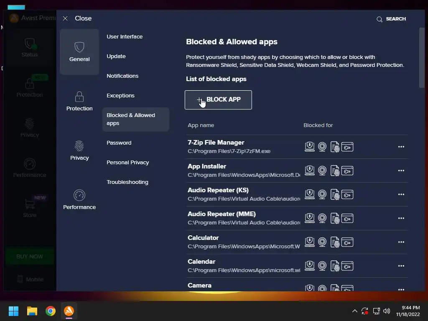Click Webcam Shield icon for Audio Repeater (MME)
The image size is (428, 321).
click(322, 218)
